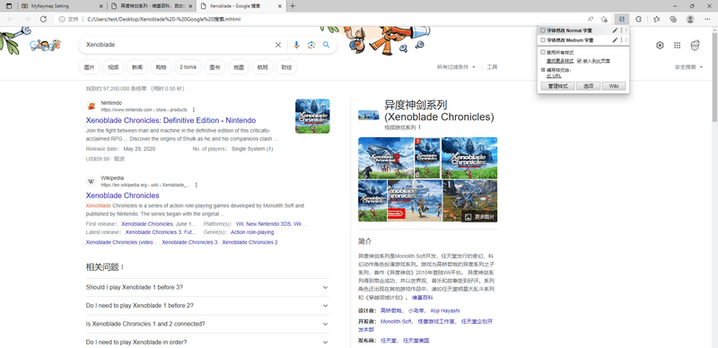The width and height of the screenshot is (718, 348).
Task: Open more options for Wikipedia result
Action: tap(196, 185)
